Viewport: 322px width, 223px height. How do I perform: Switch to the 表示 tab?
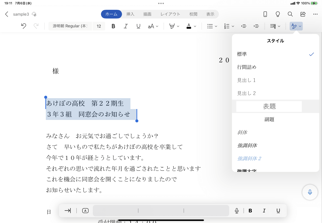(210, 14)
